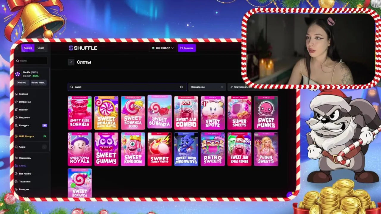This screenshot has width=381, height=214.
Task: Open Sweet Kingdom slot
Action: point(133,149)
